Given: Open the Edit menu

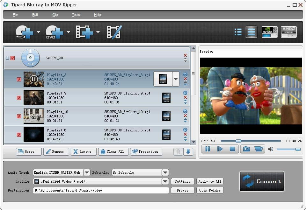Looking at the screenshot, I should pos(35,15).
